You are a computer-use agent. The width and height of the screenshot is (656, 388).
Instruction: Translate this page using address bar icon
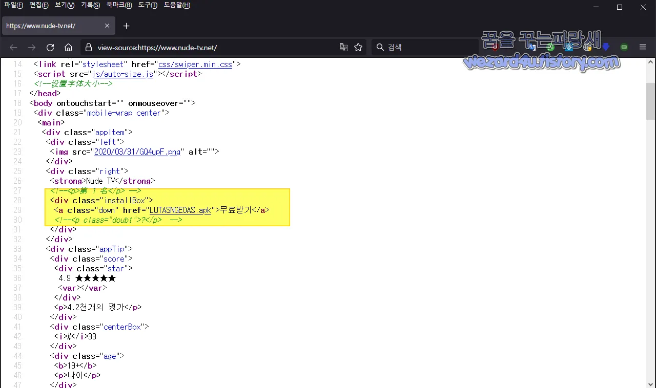[x=343, y=47]
